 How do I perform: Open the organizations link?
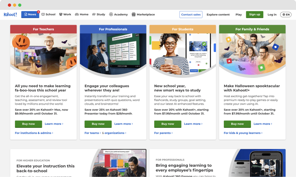(115, 133)
